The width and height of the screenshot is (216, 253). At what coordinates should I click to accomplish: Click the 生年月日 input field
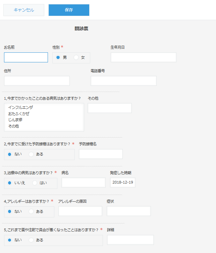tap(144, 57)
